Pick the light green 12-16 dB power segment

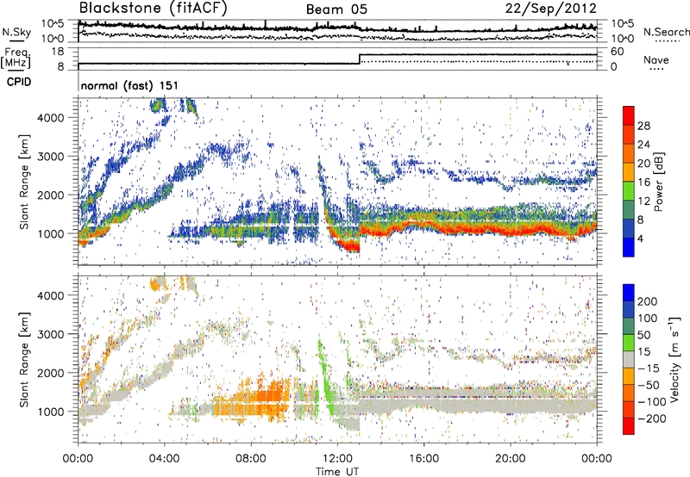(629, 191)
